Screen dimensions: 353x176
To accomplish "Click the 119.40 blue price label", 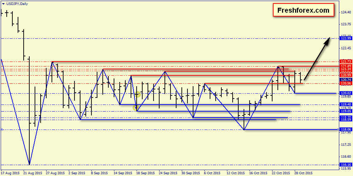I will [x=346, y=105].
